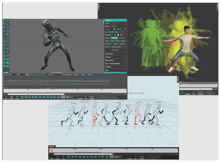Click the second teal Joints icon in the settings panel
The width and height of the screenshot is (221, 162).
point(113,32)
